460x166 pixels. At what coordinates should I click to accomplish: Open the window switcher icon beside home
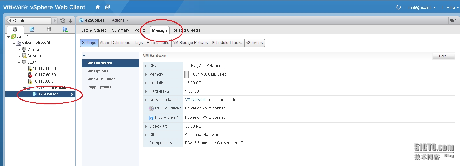pyautogui.click(x=108, y=7)
